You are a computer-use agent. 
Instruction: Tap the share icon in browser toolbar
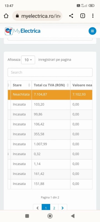[x=71, y=16]
